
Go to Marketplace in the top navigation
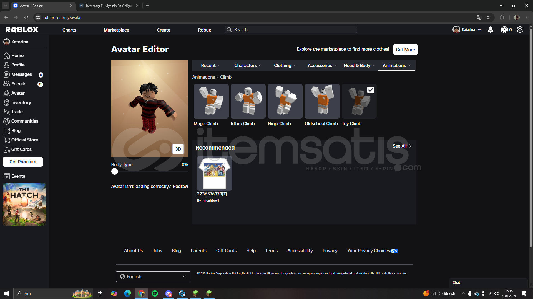tap(116, 30)
